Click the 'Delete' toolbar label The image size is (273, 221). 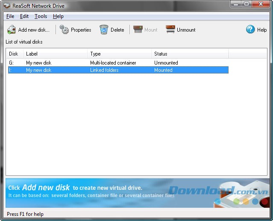pos(117,30)
